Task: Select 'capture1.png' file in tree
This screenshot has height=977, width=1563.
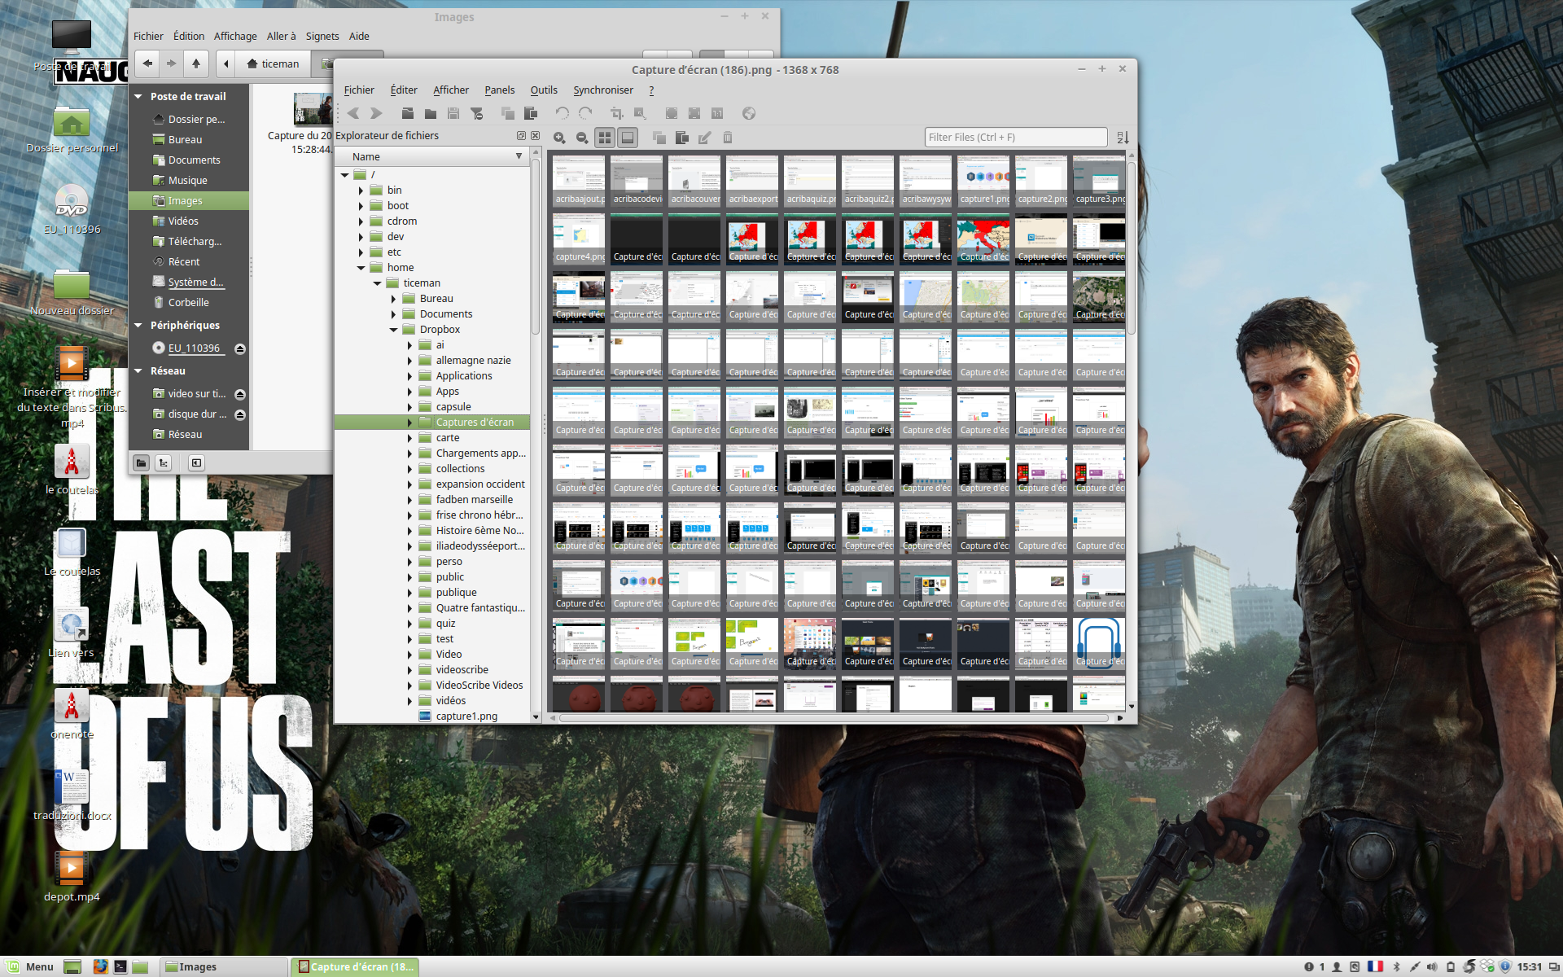Action: pos(466,716)
